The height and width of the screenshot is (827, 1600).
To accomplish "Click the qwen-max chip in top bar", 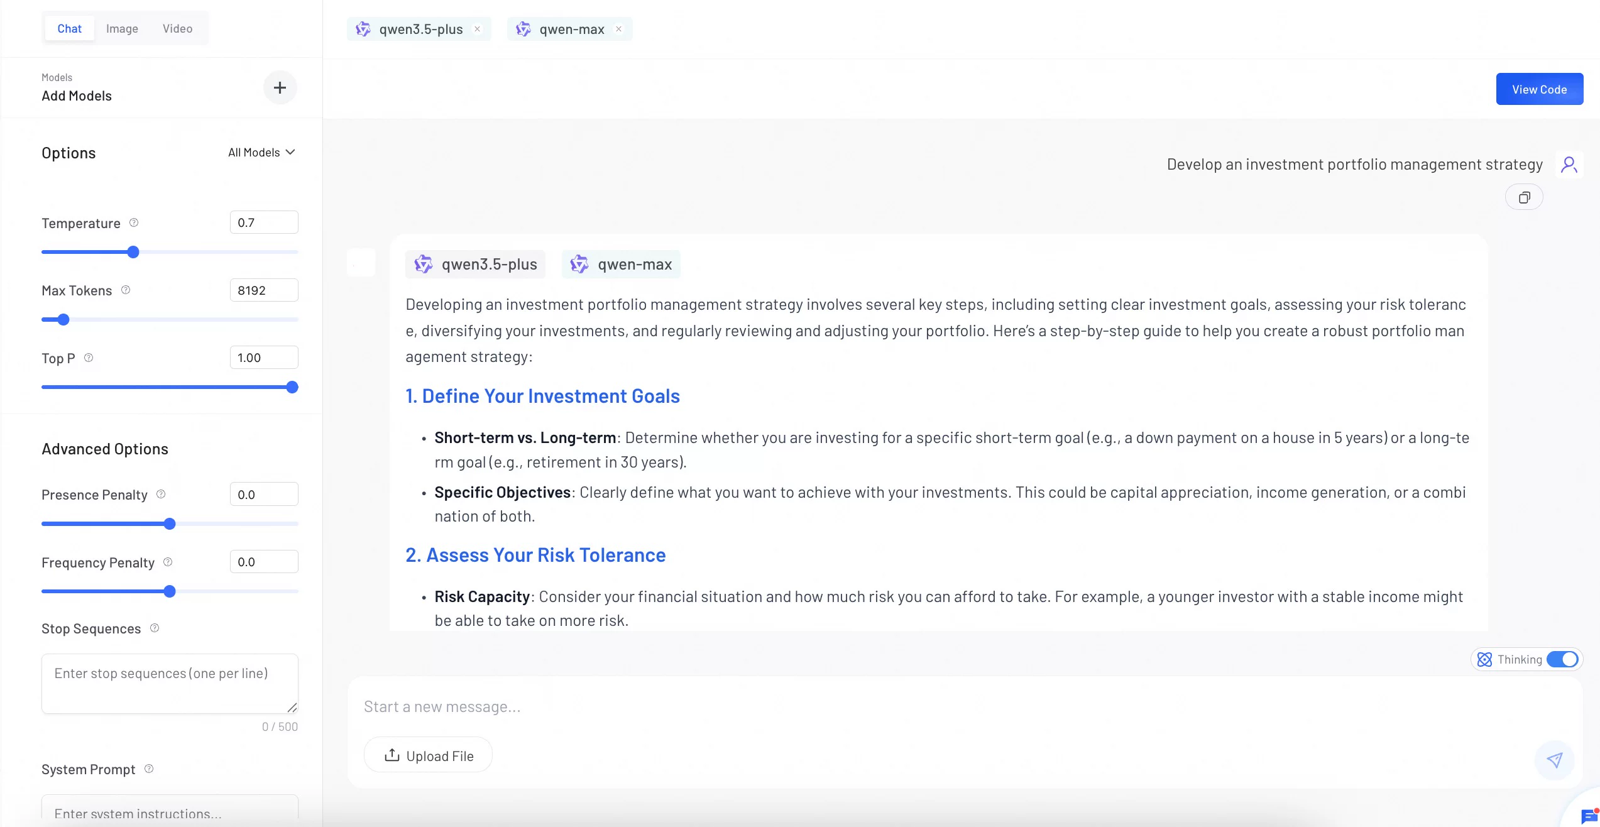I will (x=569, y=29).
